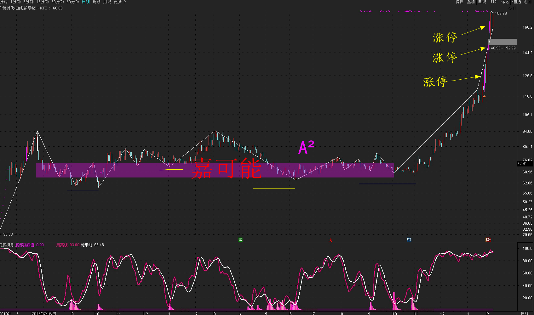Click the 2018年 year label on time axis
The width and height of the screenshot is (534, 315).
click(6, 313)
